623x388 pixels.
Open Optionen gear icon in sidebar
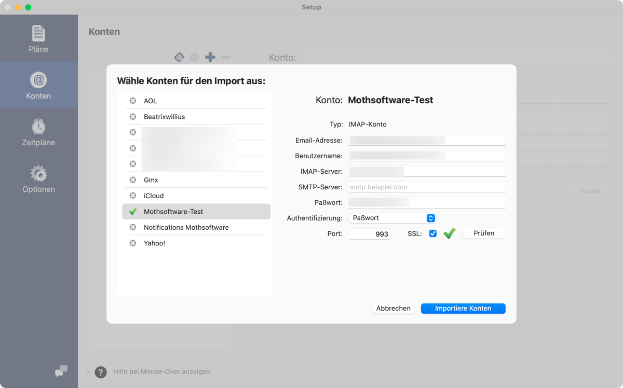coord(38,174)
